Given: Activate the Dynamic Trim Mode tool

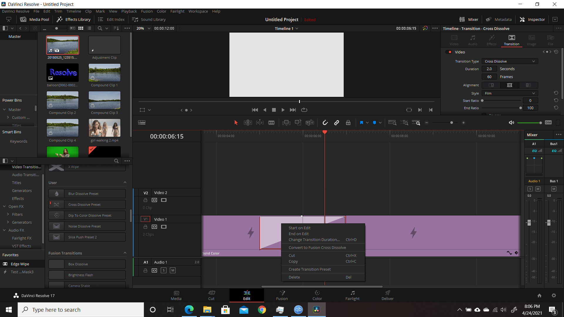Looking at the screenshot, I should [260, 123].
